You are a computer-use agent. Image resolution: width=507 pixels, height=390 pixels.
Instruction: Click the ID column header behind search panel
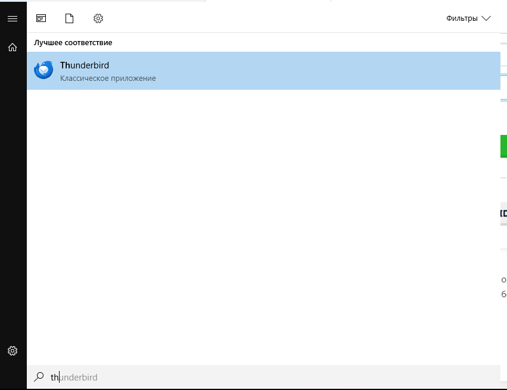click(503, 213)
